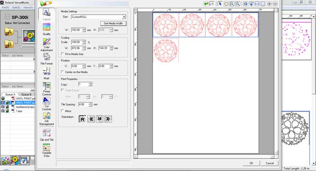The image size is (316, 171).
Task: Open the View(V) menu
Action: click(28, 8)
